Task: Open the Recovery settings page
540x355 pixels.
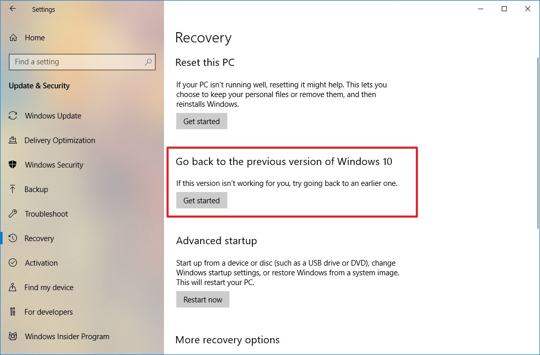Action: pos(39,239)
